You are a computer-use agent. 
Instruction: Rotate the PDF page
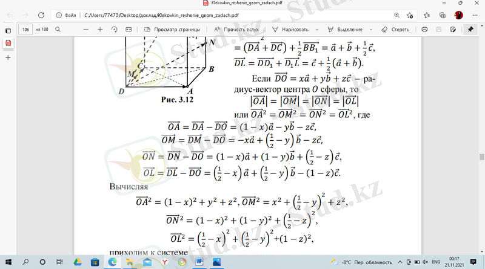114,29
